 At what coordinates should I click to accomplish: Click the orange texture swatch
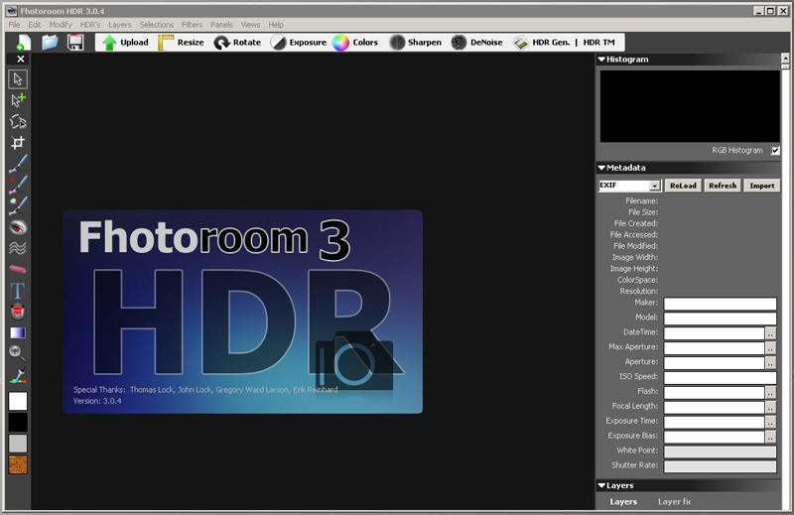point(18,464)
